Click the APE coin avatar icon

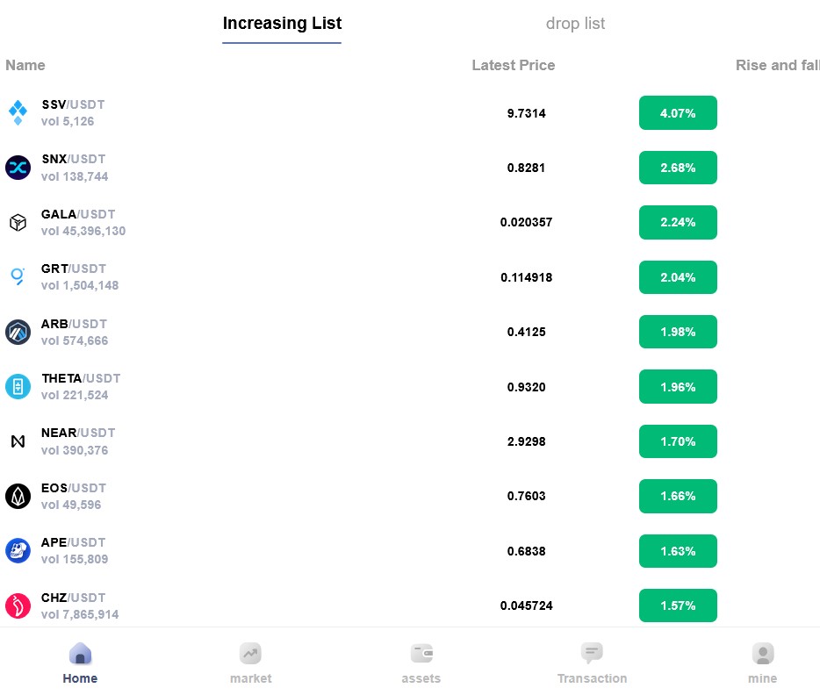point(18,551)
